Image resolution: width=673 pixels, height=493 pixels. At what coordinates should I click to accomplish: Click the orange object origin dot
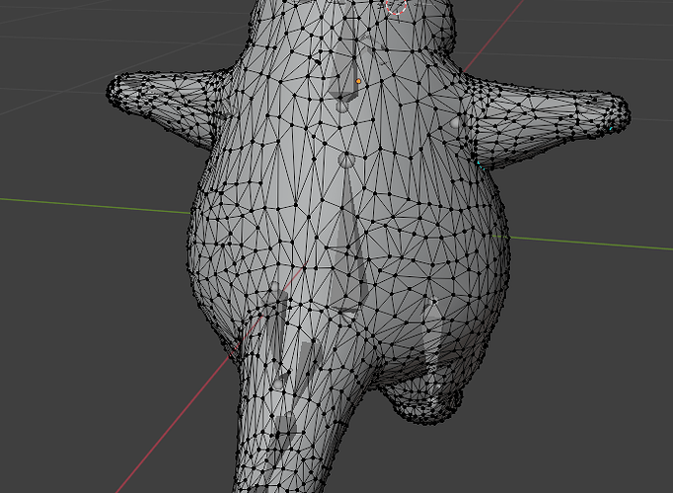pos(358,81)
